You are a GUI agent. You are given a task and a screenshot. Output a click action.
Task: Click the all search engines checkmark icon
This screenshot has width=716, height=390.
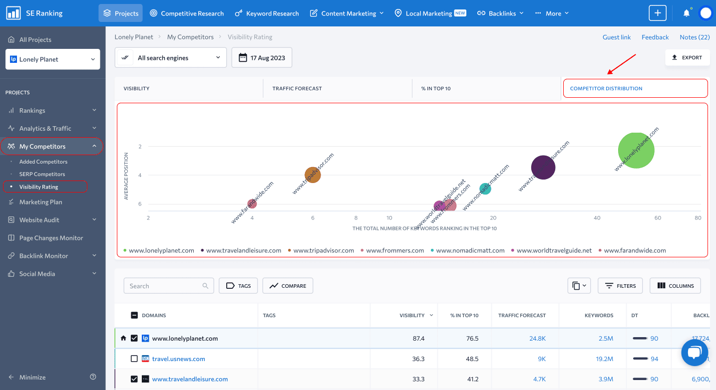pos(125,58)
